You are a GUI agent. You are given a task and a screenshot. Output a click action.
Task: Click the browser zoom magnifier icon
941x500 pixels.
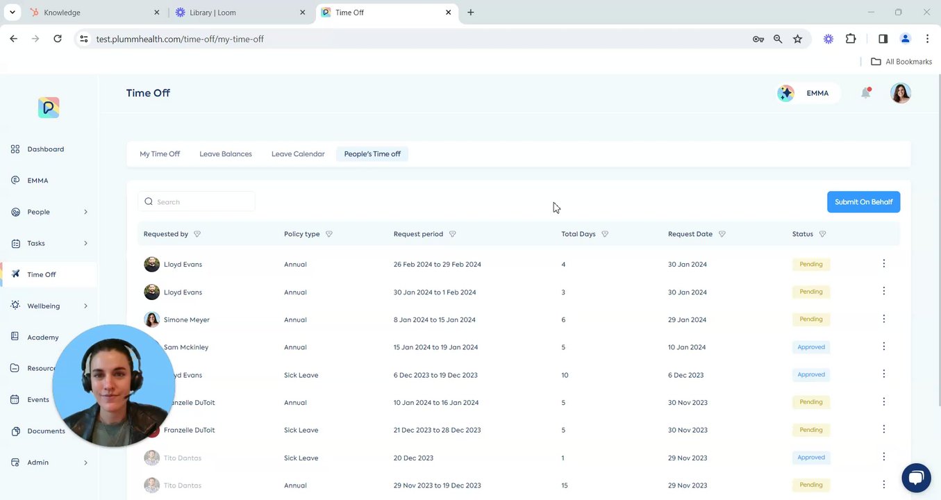pos(778,39)
